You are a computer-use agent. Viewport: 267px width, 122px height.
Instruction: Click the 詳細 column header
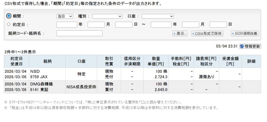(251, 61)
